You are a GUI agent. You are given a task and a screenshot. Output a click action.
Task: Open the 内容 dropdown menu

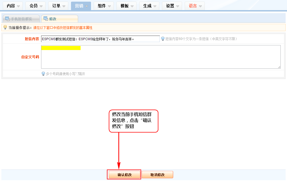[13, 6]
